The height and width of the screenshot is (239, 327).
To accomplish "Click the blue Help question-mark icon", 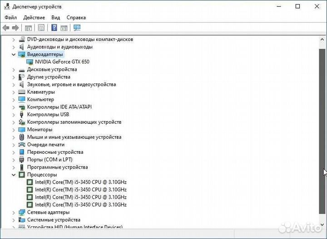I will [54, 28].
